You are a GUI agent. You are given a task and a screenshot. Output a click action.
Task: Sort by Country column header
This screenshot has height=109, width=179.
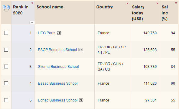coord(105,7)
